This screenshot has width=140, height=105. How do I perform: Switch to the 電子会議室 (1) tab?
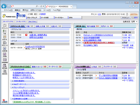pos(93,26)
